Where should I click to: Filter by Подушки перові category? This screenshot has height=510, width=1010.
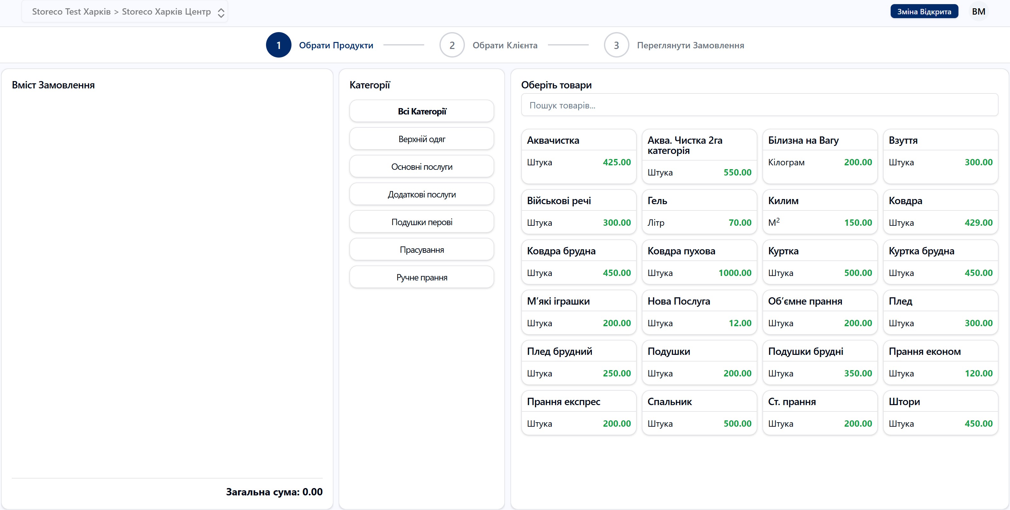click(x=422, y=222)
